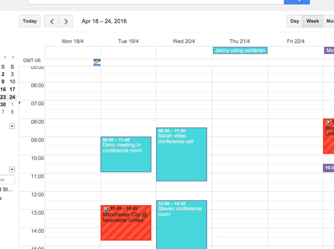Expand the lower calendar list dropdown arrow
334x249 pixels.
pos(12,169)
